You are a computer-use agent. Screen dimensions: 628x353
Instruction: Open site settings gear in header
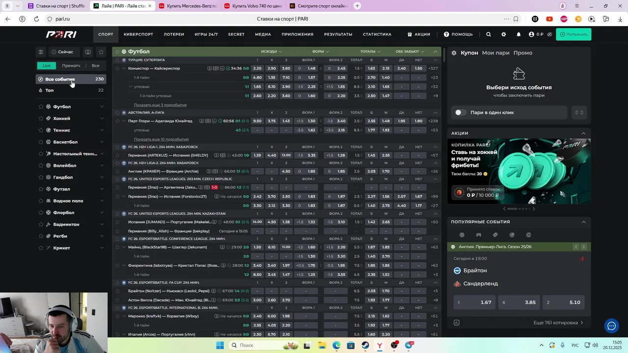coord(503,34)
